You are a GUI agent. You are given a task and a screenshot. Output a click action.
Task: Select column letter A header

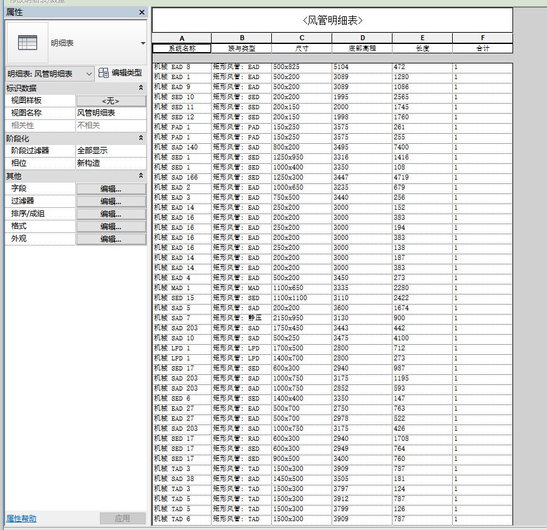click(x=181, y=38)
